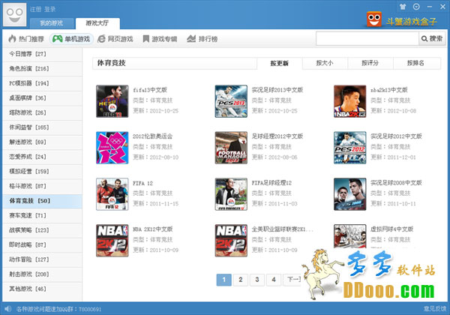Select 今日推荐 [27] category
This screenshot has width=450, height=315.
click(42, 54)
